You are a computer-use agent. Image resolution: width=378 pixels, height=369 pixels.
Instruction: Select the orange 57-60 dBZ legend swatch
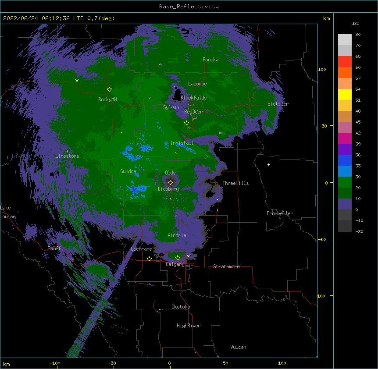pyautogui.click(x=345, y=72)
